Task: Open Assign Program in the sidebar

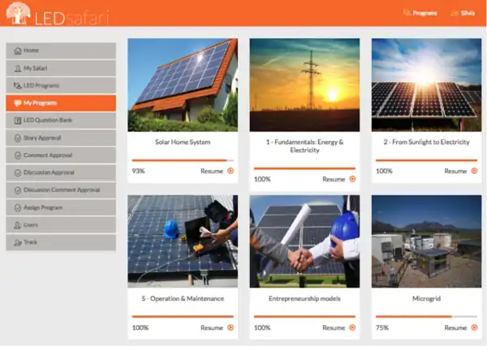Action: (x=61, y=207)
